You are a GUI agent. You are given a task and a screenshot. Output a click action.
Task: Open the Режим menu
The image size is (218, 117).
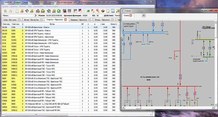22,6
